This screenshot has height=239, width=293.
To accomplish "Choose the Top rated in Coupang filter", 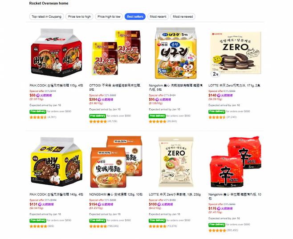I will coord(46,16).
